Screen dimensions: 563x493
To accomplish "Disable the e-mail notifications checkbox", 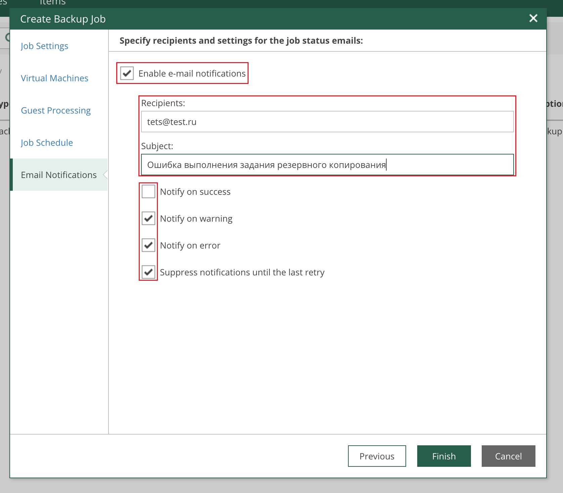I will pyautogui.click(x=127, y=73).
